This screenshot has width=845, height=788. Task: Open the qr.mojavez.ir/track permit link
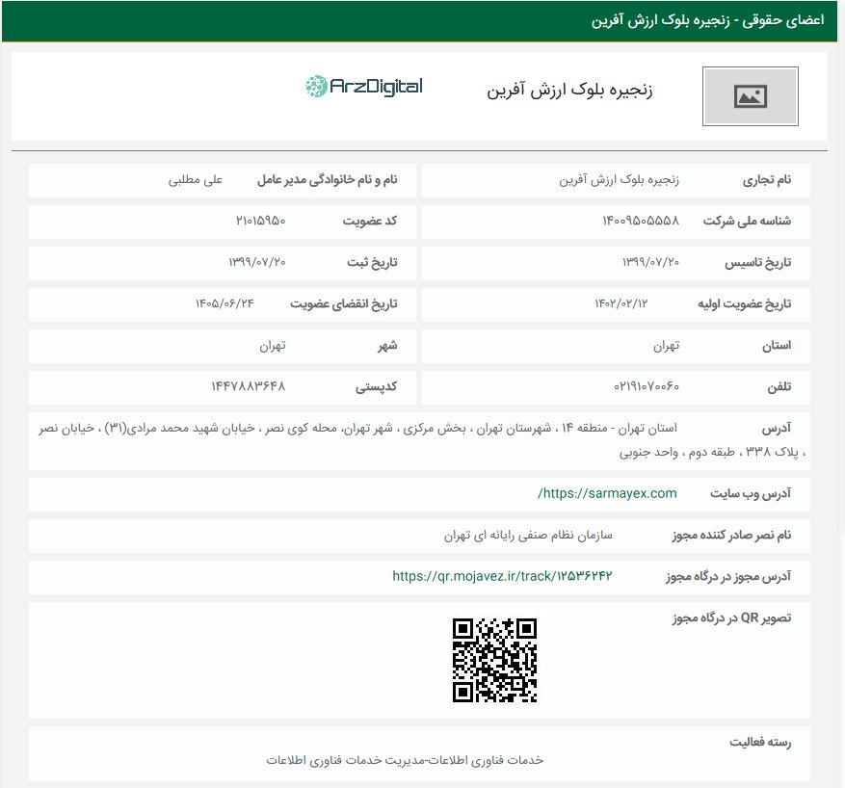pyautogui.click(x=502, y=576)
